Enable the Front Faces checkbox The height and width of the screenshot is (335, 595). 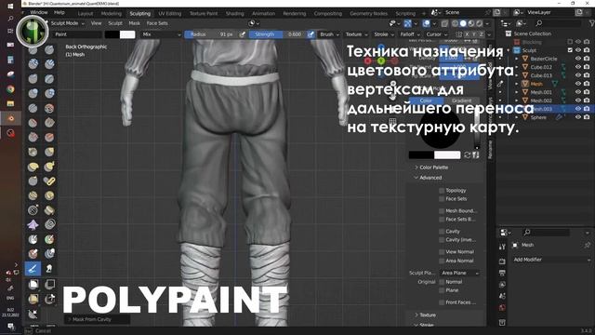click(442, 302)
